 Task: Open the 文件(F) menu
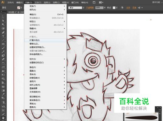[x=10, y=2]
